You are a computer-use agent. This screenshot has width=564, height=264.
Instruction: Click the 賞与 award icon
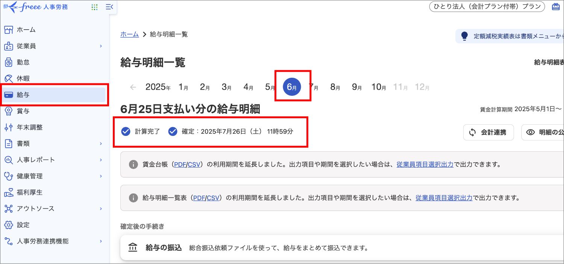pos(9,111)
